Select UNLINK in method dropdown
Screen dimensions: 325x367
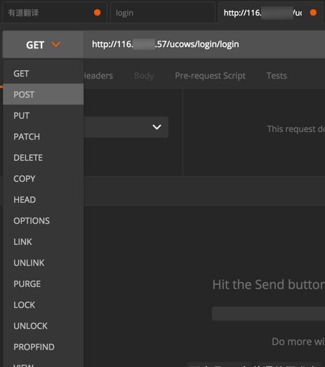tap(43, 263)
